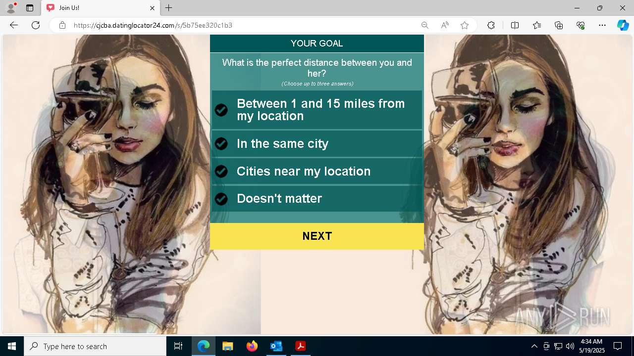This screenshot has height=356, width=634.
Task: Check 'Cities near my location' option
Action: [317, 171]
